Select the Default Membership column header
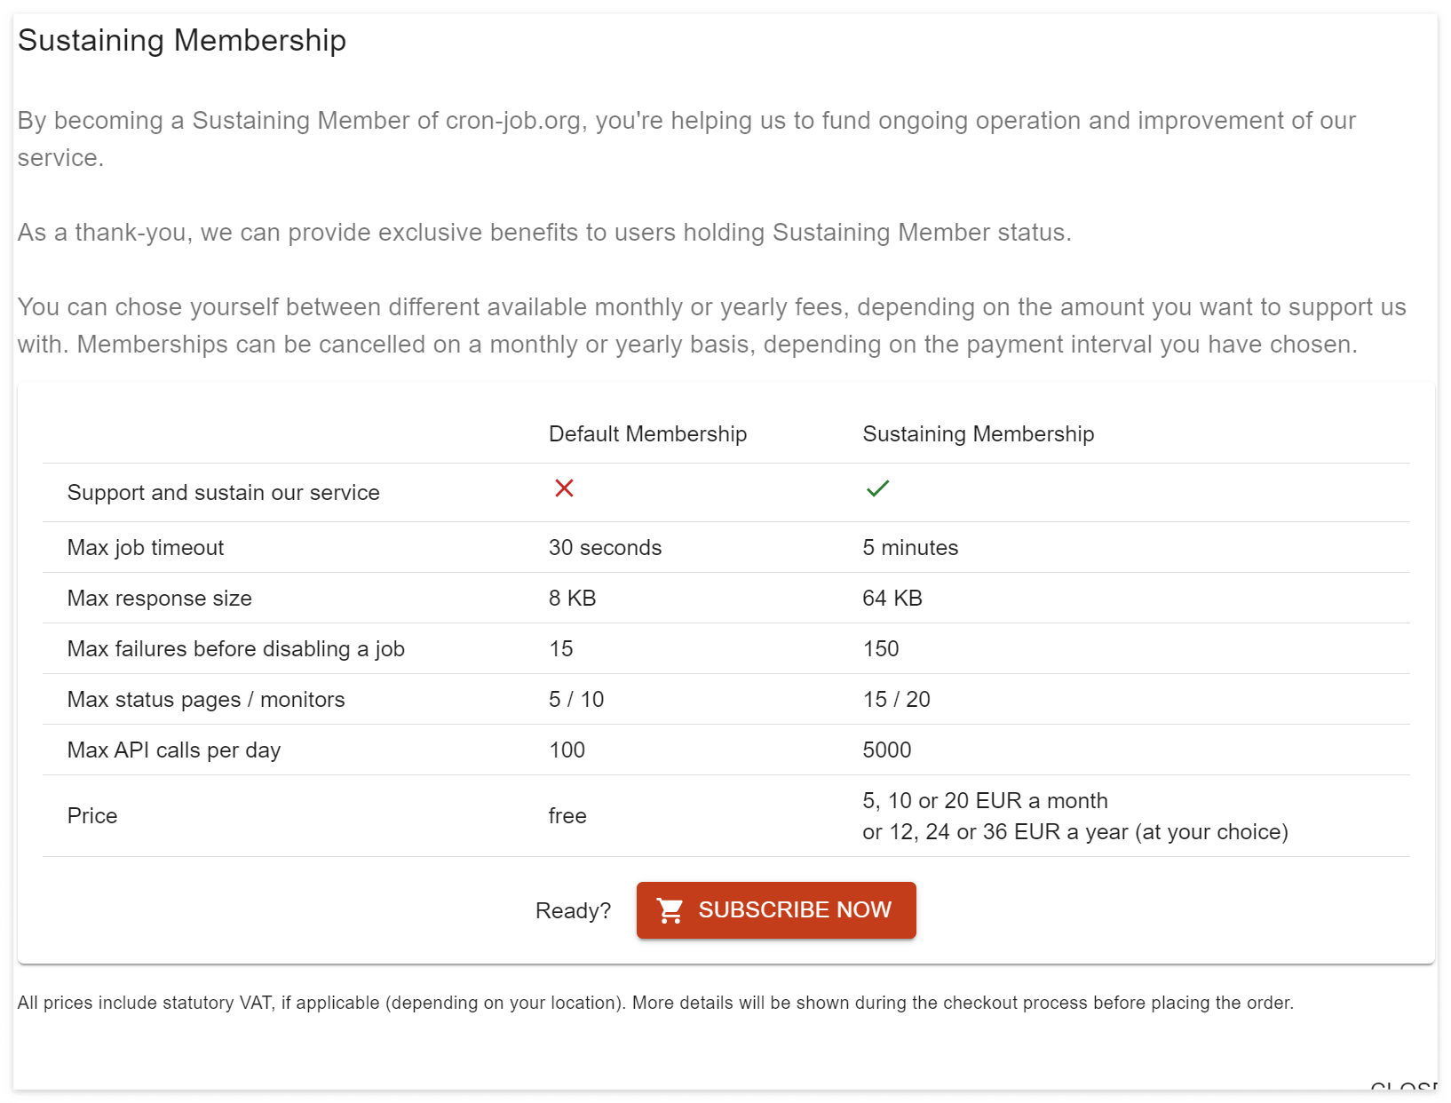The height and width of the screenshot is (1103, 1451). [647, 434]
